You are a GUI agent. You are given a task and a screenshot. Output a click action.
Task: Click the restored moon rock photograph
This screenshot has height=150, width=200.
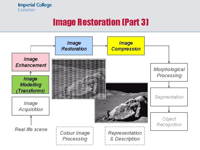click(121, 102)
